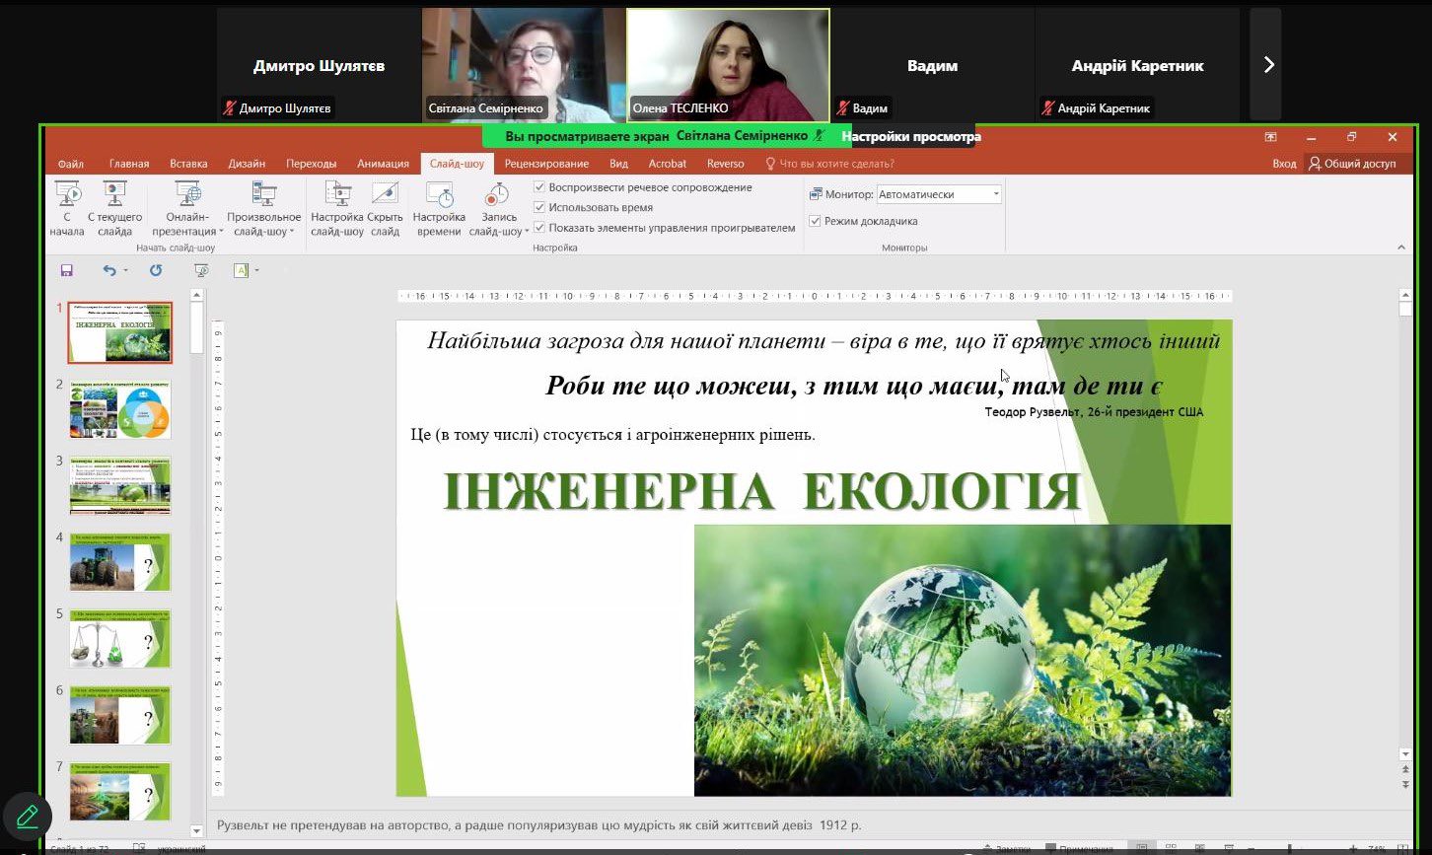Undo last action in Quick Access toolbar
This screenshot has width=1432, height=855.
click(107, 269)
